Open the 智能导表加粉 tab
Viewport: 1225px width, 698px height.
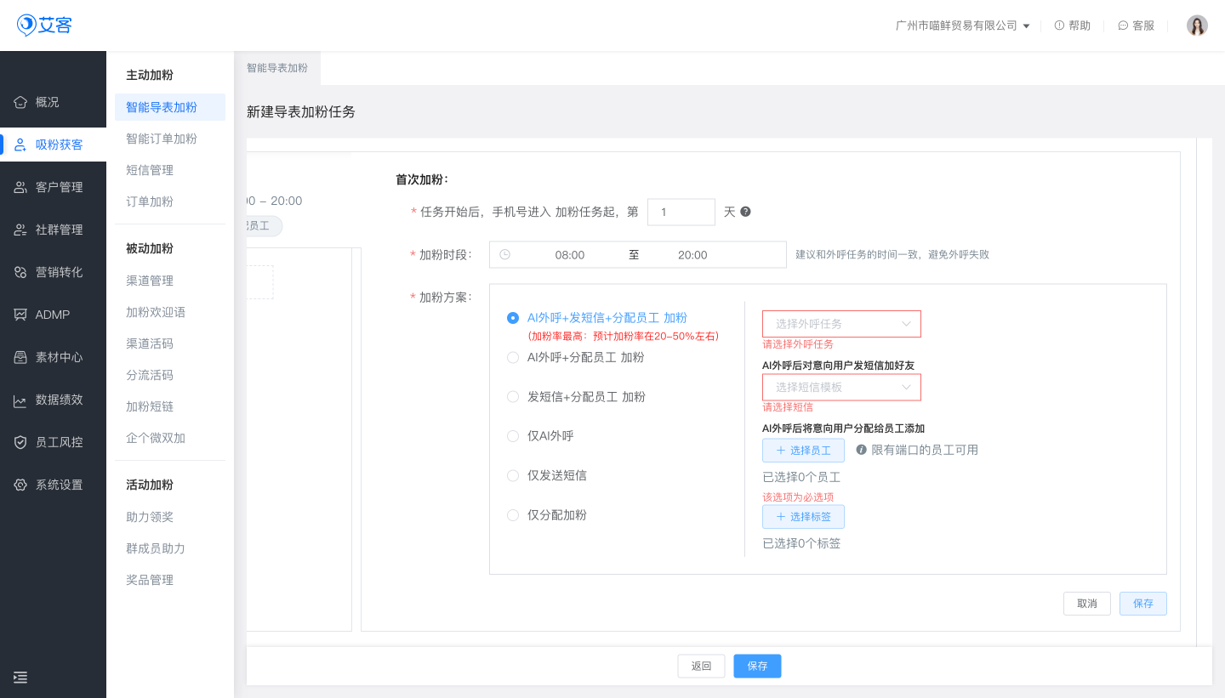coord(277,68)
